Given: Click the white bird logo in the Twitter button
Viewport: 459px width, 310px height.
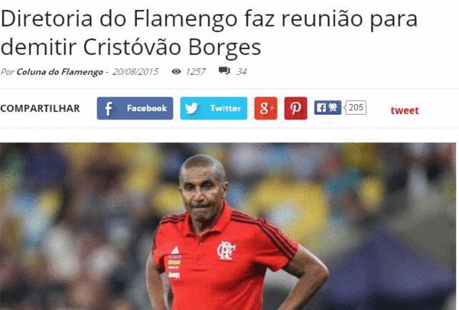Looking at the screenshot, I should tap(192, 108).
